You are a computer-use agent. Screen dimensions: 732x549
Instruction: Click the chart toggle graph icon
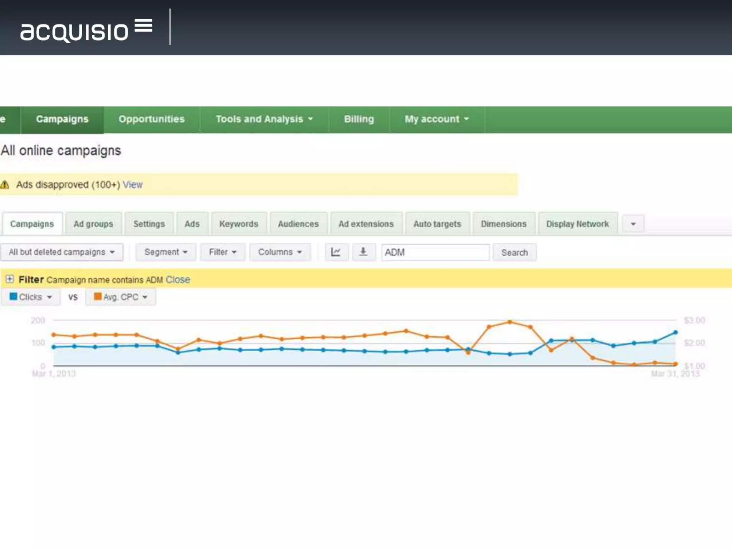tap(336, 252)
